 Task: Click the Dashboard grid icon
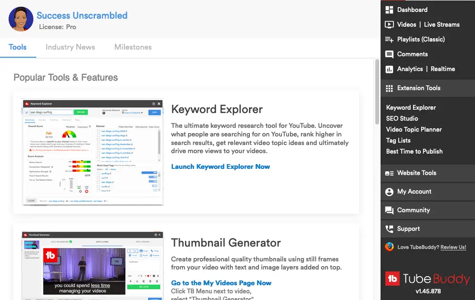click(389, 10)
